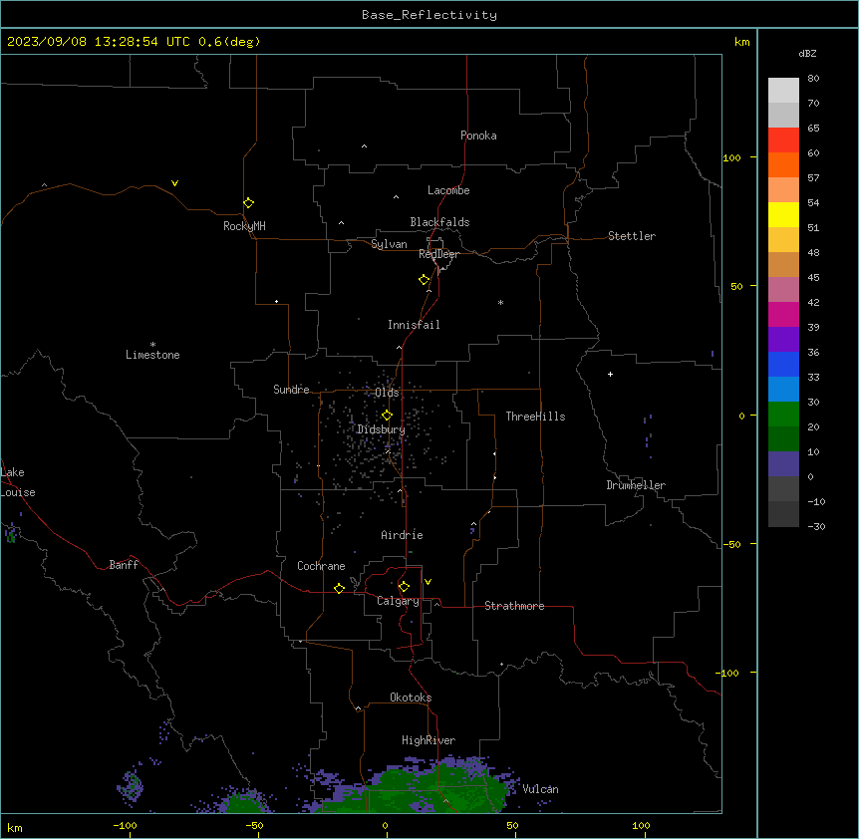Click the yellow station marker between Olds and Didsbury

click(x=387, y=416)
